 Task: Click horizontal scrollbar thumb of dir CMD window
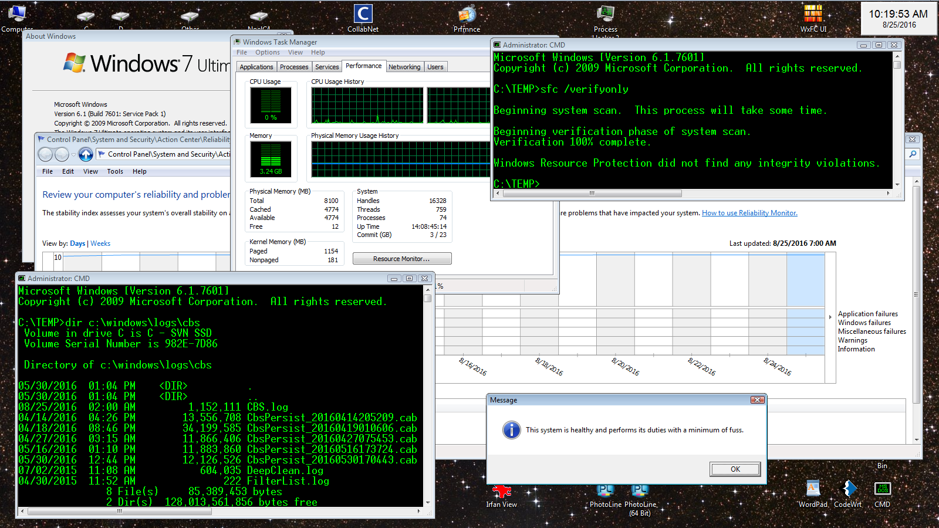(120, 512)
